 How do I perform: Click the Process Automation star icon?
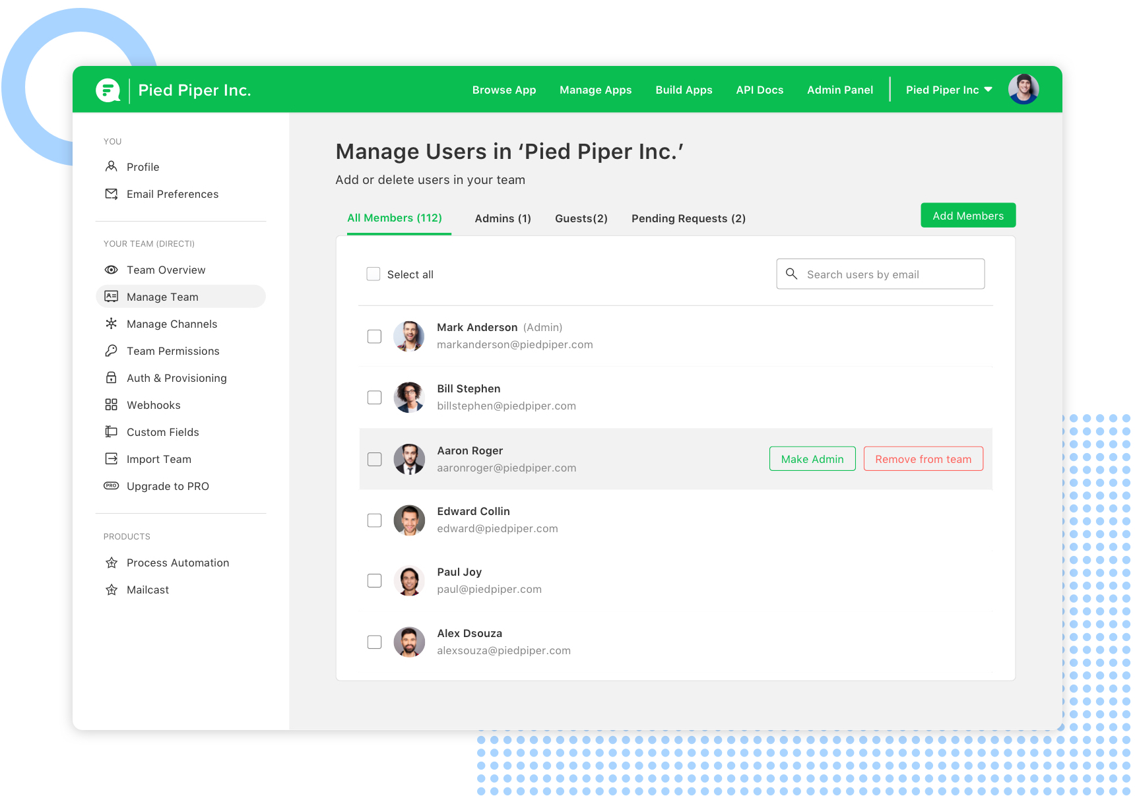pos(112,563)
